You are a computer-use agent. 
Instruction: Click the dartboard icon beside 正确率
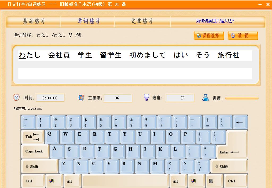coord(82,98)
